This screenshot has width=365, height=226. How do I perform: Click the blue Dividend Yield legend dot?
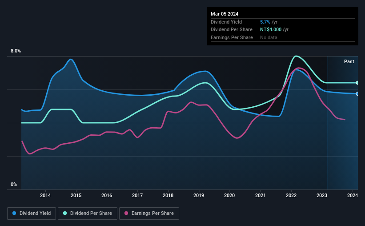click(14, 213)
